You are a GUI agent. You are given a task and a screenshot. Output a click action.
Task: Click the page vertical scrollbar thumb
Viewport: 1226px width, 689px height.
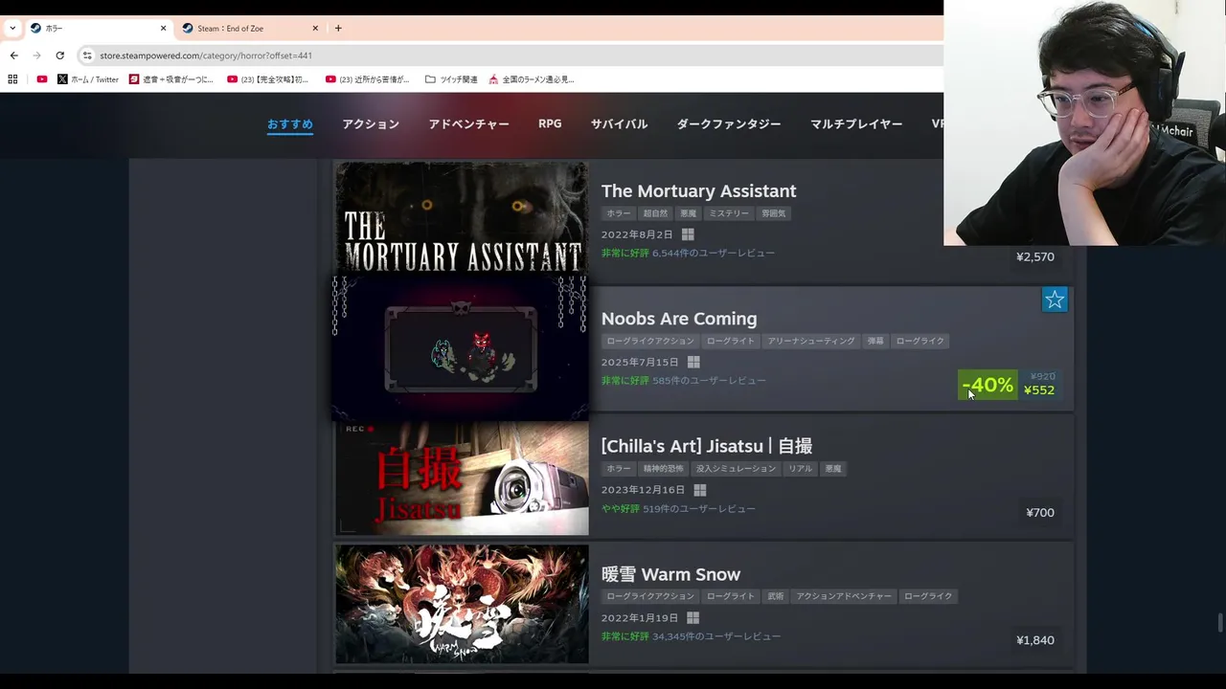1219,623
